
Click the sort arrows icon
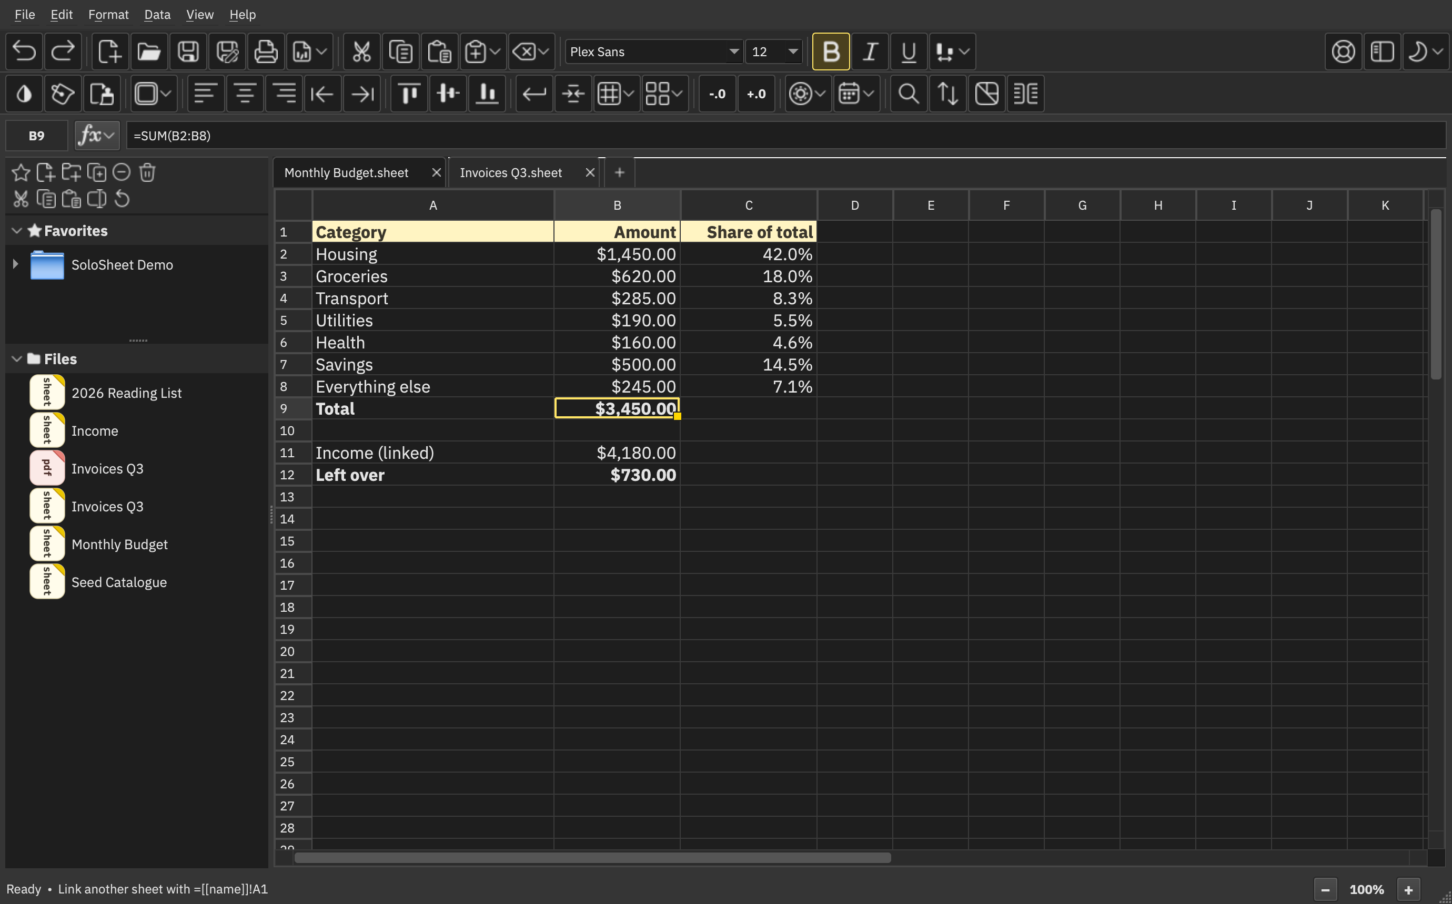point(947,94)
